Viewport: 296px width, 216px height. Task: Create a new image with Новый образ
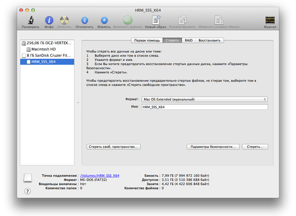(x=154, y=21)
